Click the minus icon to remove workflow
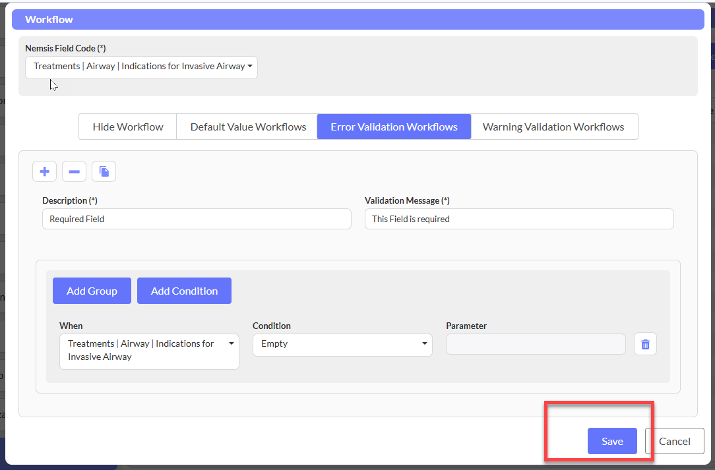Screen dimensions: 715x470 point(74,171)
